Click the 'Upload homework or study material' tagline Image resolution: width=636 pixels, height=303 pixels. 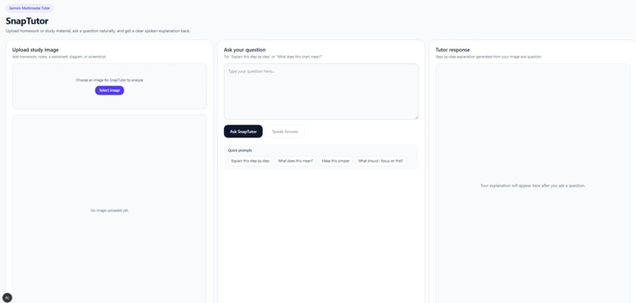(98, 31)
